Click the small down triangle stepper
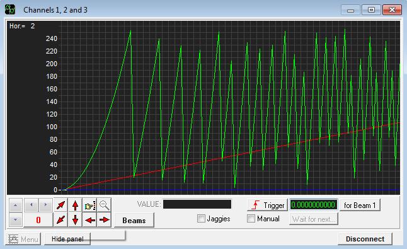The height and width of the screenshot is (249, 407). [x=16, y=219]
